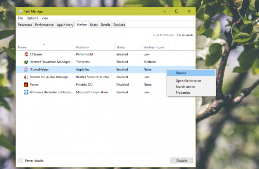Viewport: 259px width, 169px height.
Task: Click the Realtek HD Audio speaker icon
Action: click(26, 77)
